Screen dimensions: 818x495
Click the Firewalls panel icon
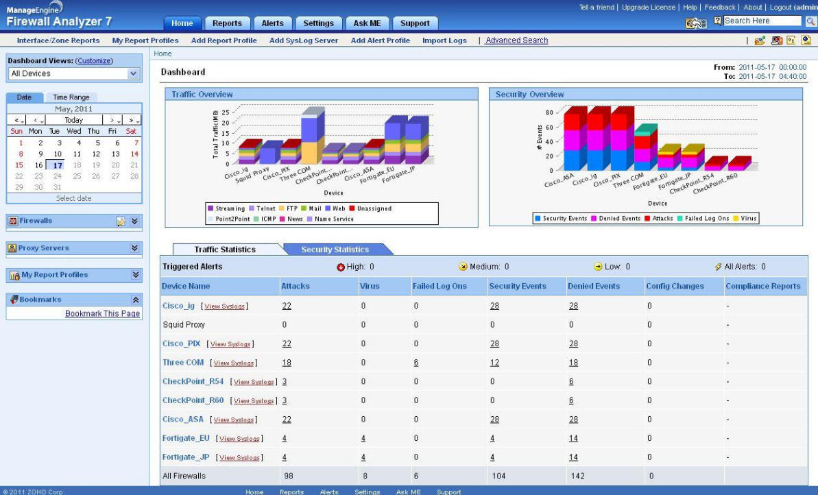12,221
